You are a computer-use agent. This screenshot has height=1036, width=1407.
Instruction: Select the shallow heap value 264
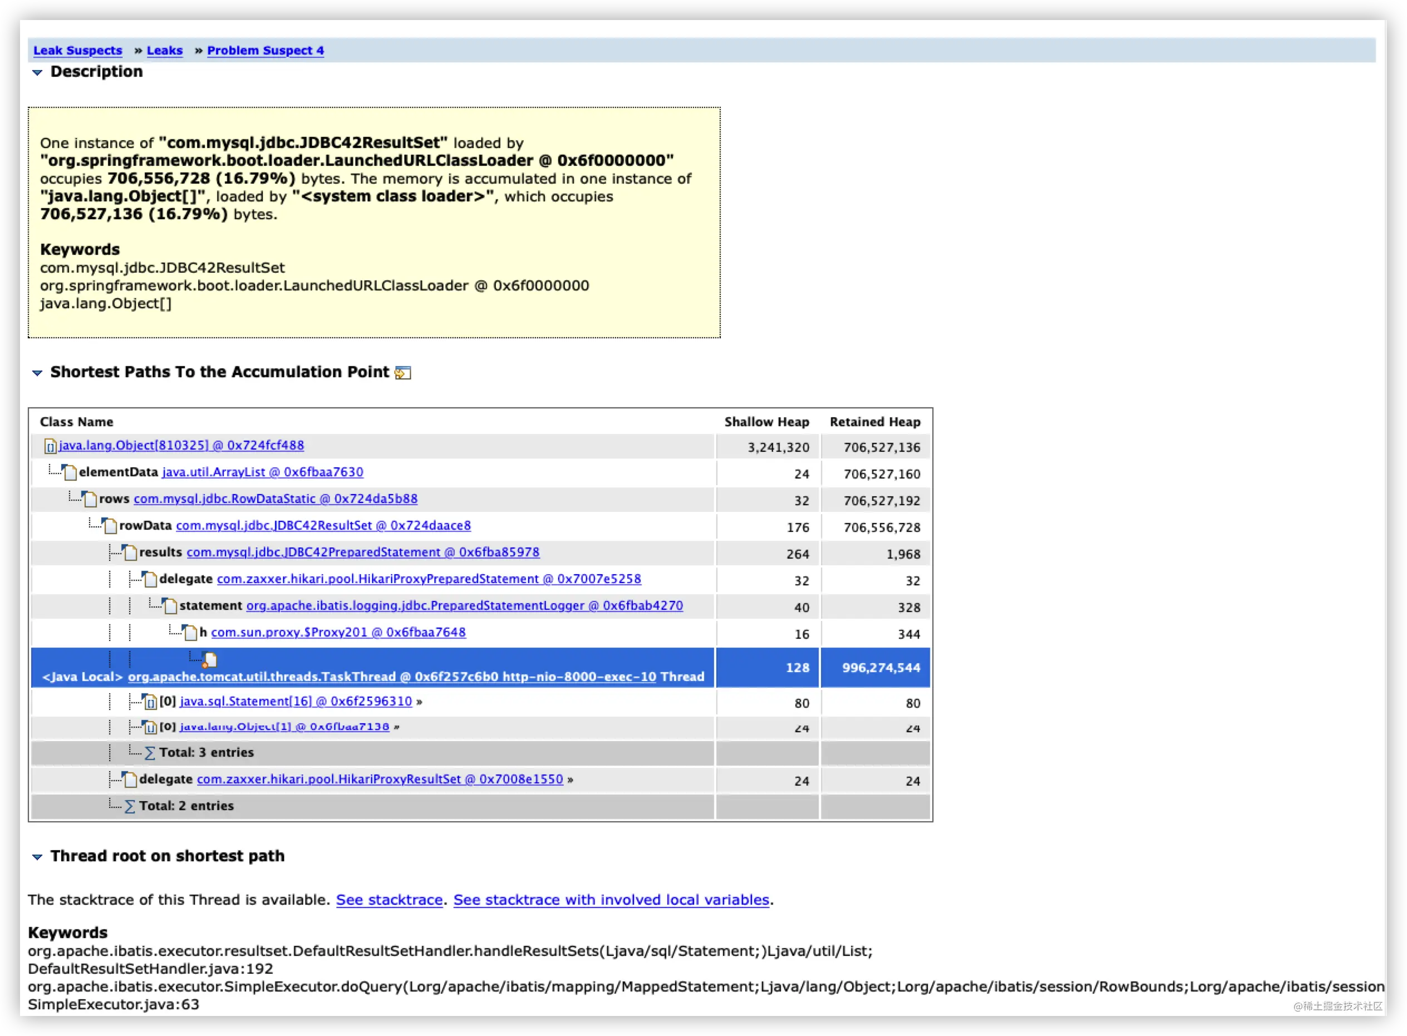tap(798, 555)
